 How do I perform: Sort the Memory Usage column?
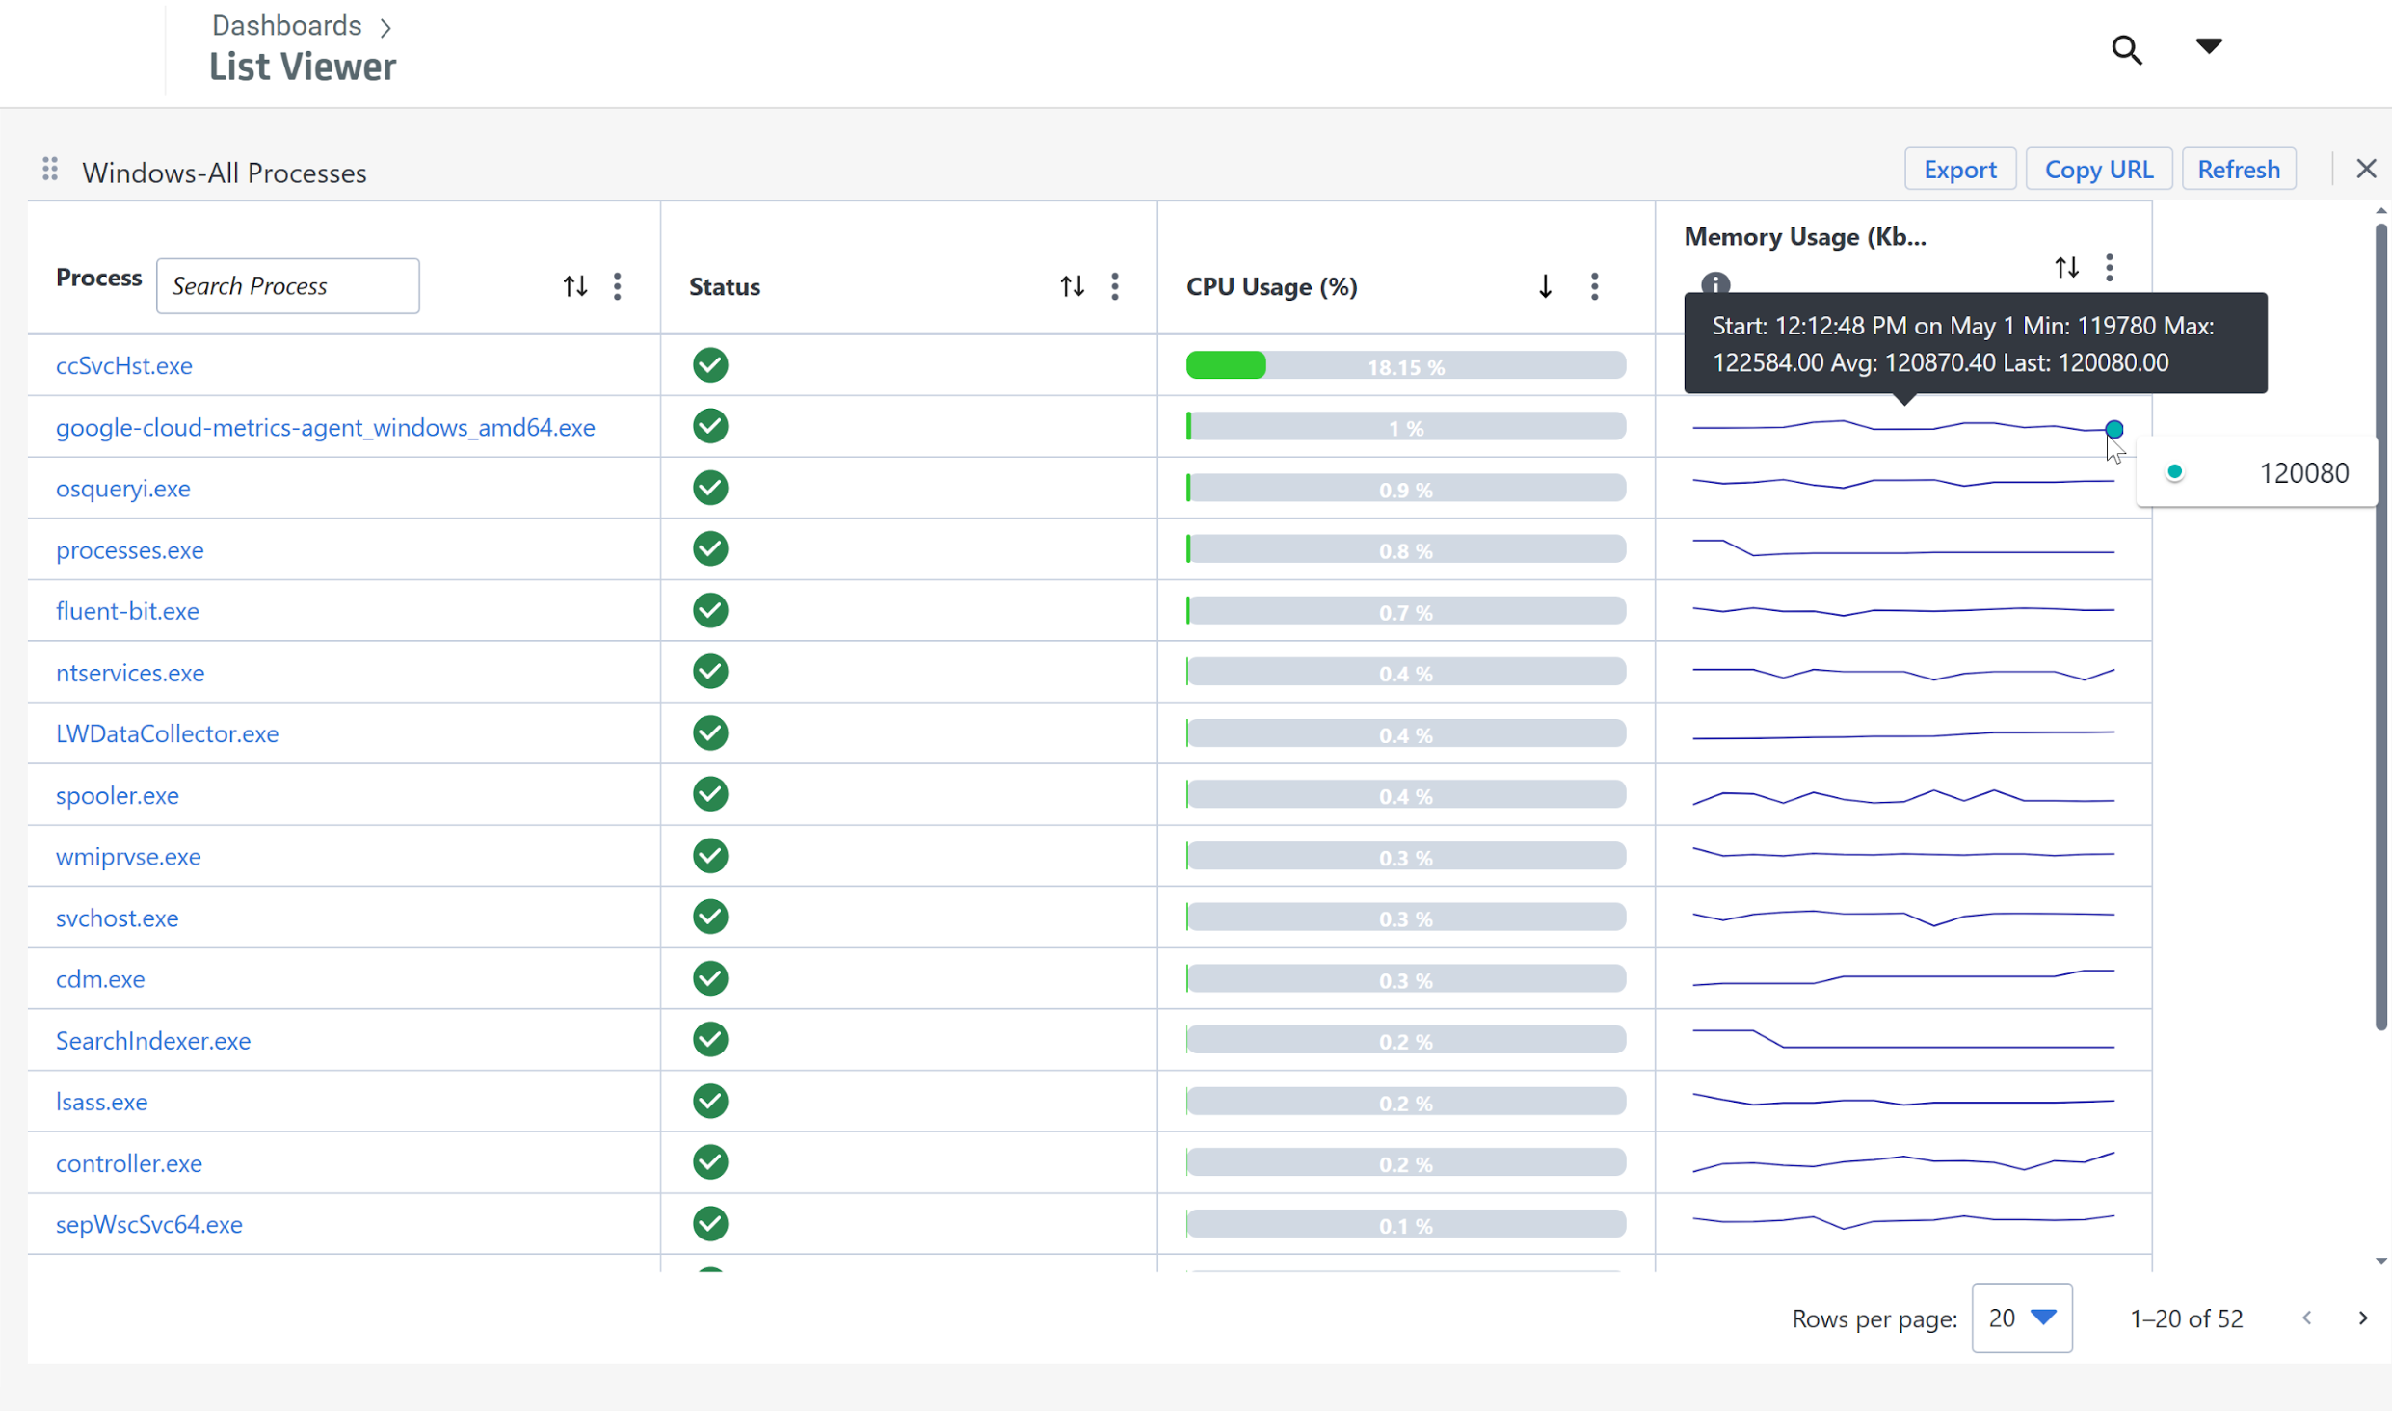2067,267
